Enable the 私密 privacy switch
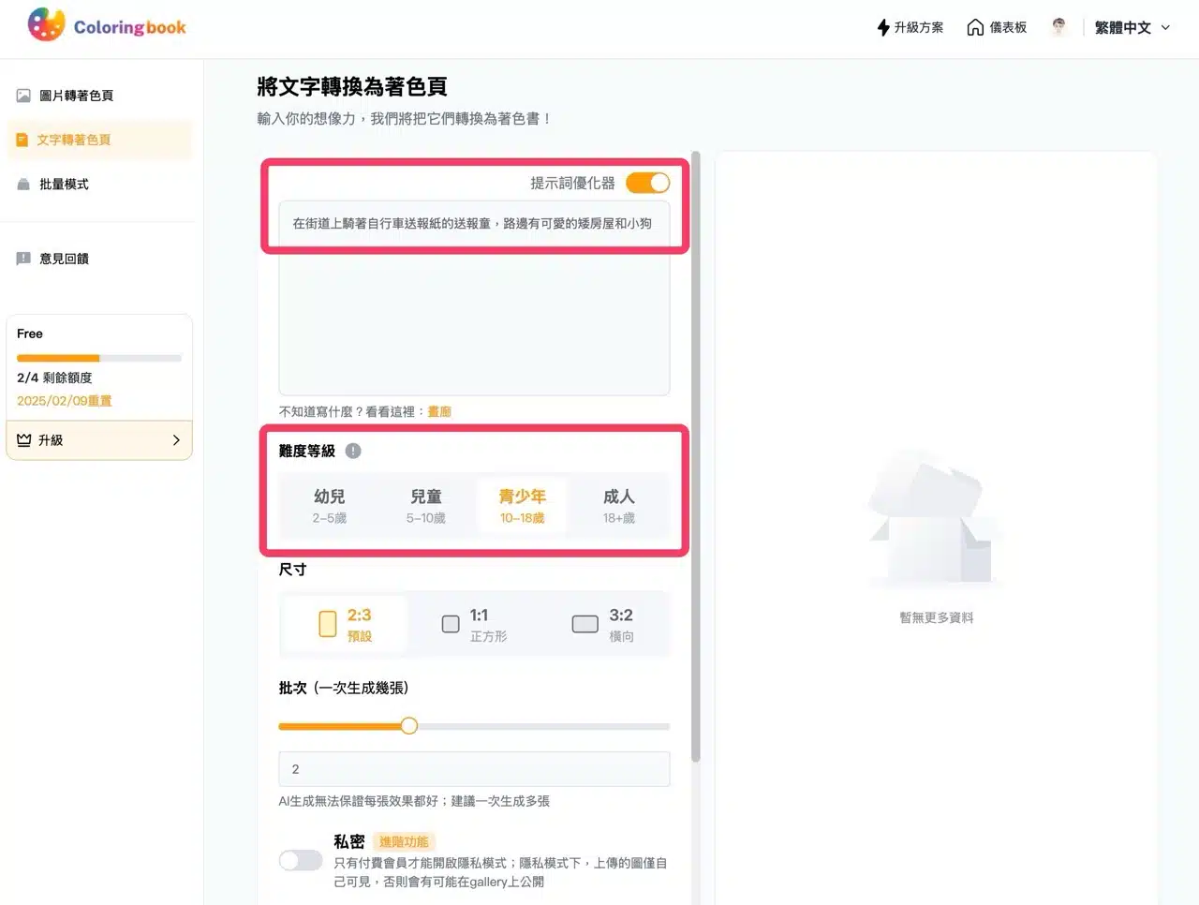Viewport: 1199px width, 905px height. 301,860
